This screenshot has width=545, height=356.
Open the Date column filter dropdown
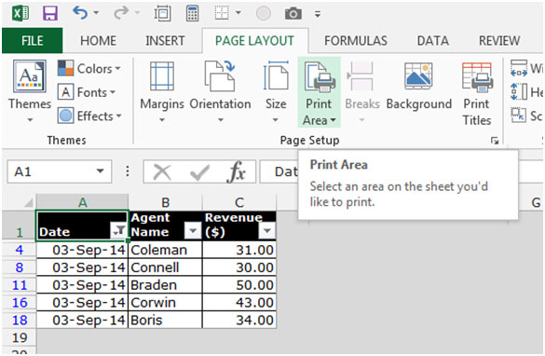tap(119, 230)
